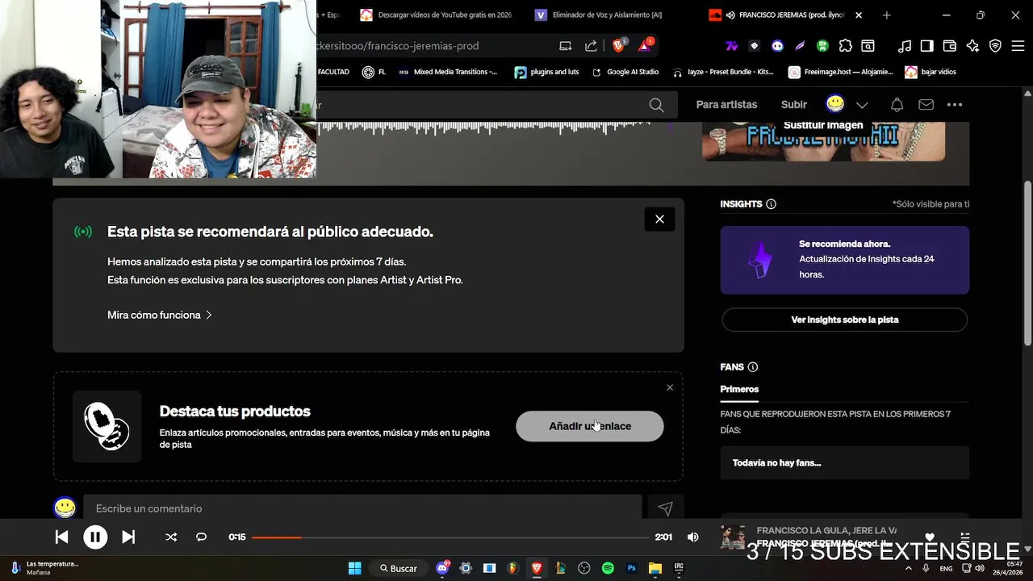Open Spotify from the taskbar
Image resolution: width=1033 pixels, height=581 pixels.
point(608,568)
